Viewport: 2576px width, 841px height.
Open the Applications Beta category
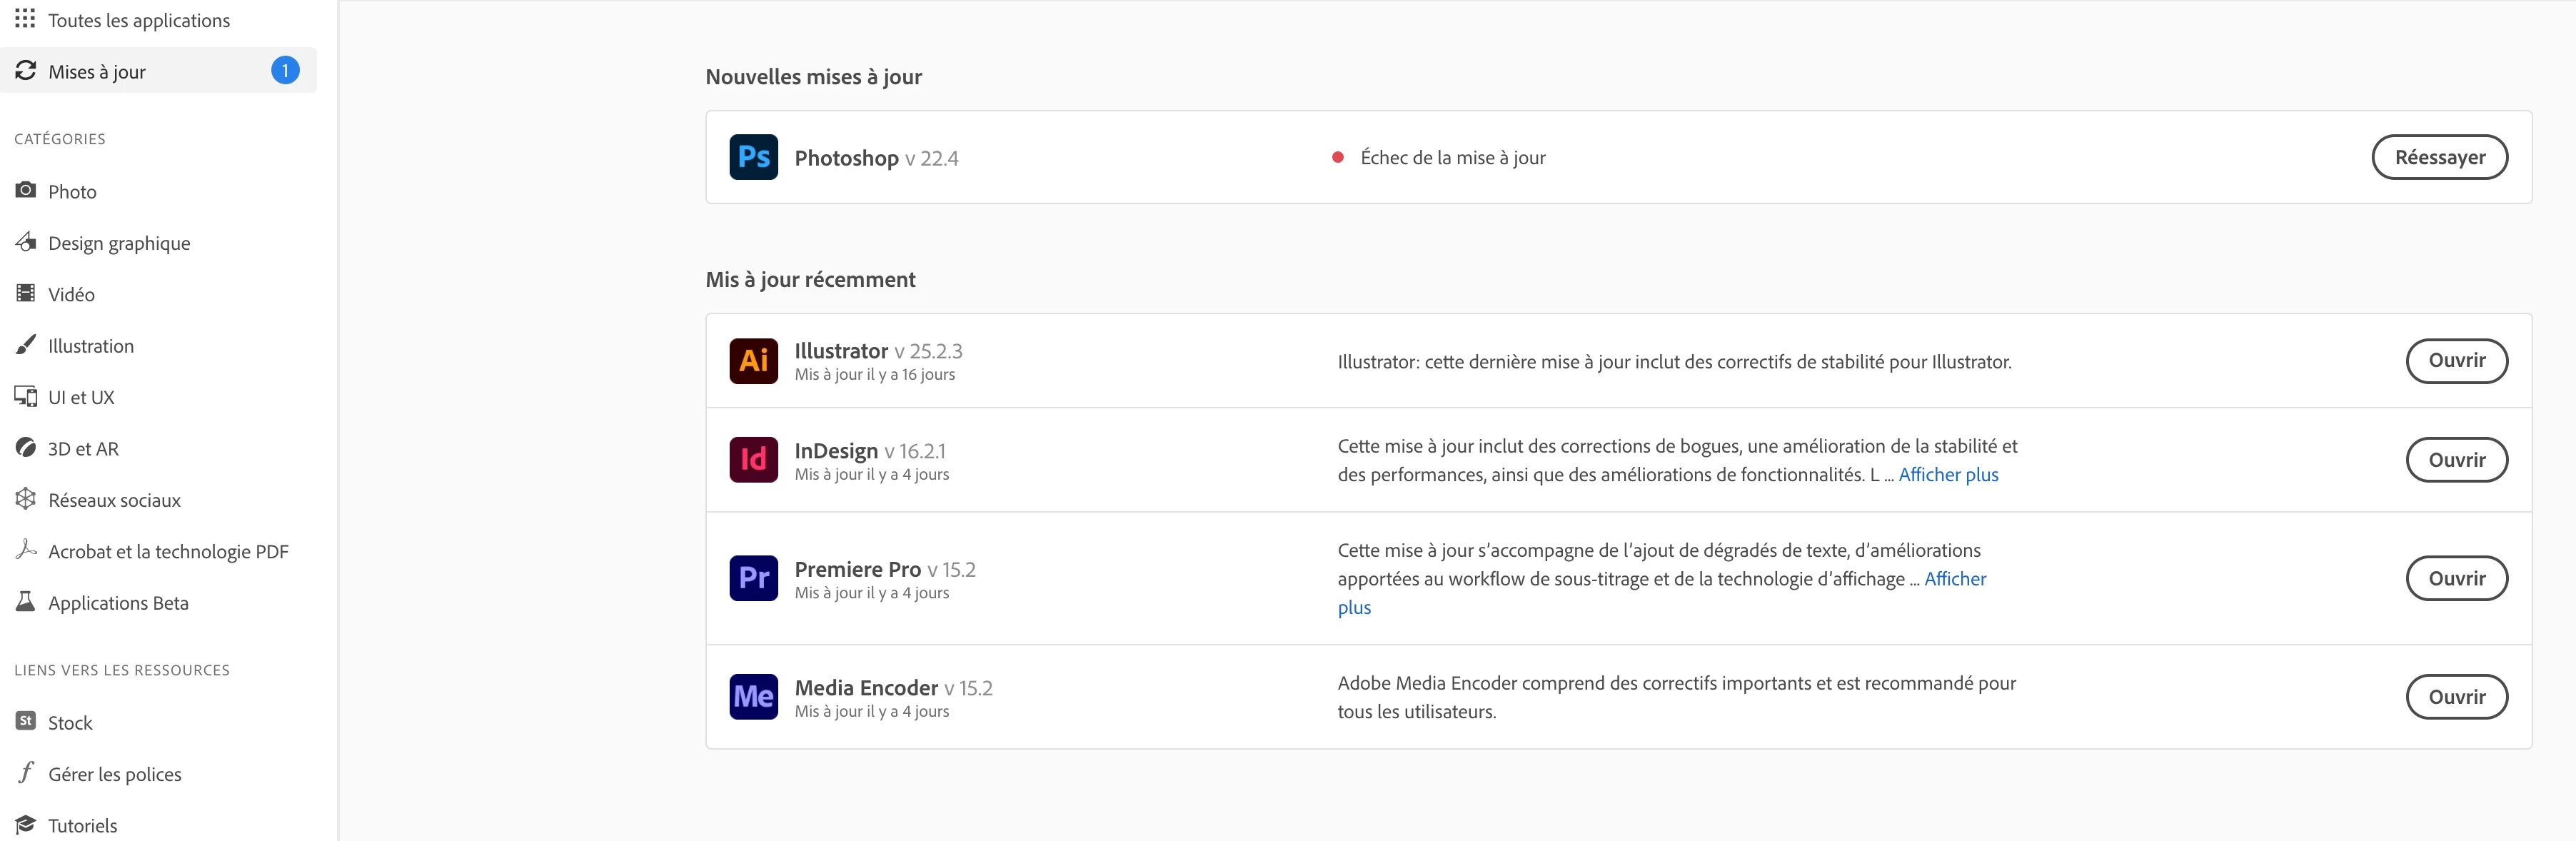118,603
